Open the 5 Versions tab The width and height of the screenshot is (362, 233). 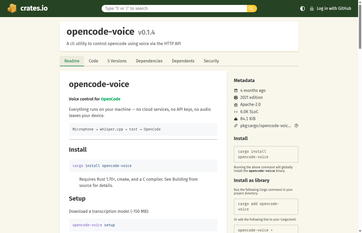pyautogui.click(x=117, y=61)
